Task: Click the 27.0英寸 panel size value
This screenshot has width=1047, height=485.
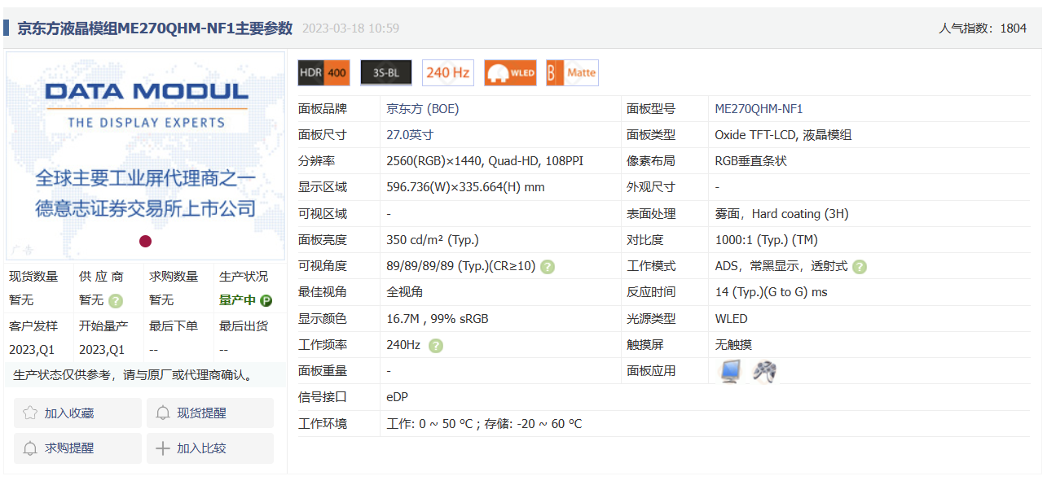Action: click(410, 135)
